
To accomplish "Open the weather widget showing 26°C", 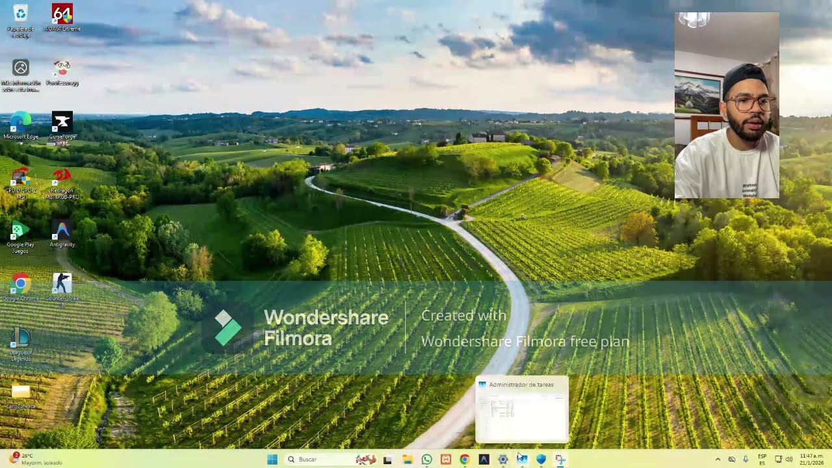I will [37, 459].
